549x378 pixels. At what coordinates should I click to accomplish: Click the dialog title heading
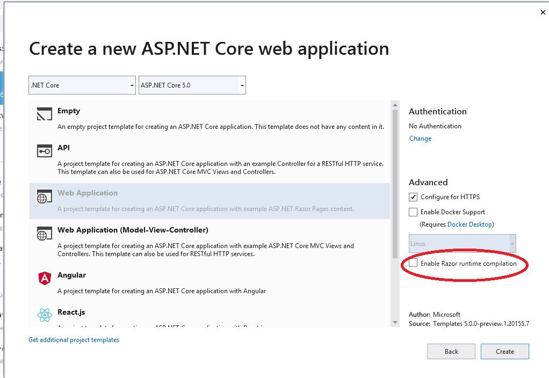(209, 48)
